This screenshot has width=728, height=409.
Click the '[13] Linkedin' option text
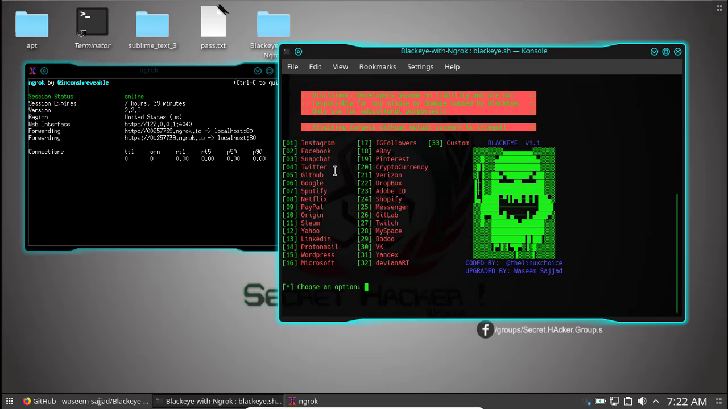pyautogui.click(x=307, y=239)
